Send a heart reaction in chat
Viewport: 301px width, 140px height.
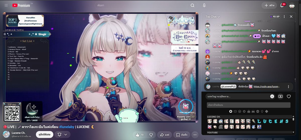click(x=289, y=96)
